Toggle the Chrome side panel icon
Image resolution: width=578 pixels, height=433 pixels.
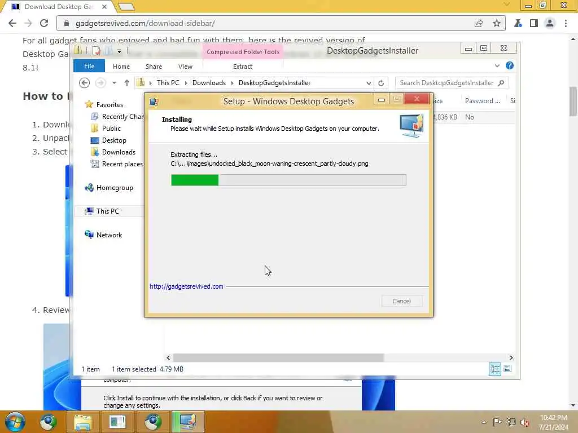pos(534,23)
